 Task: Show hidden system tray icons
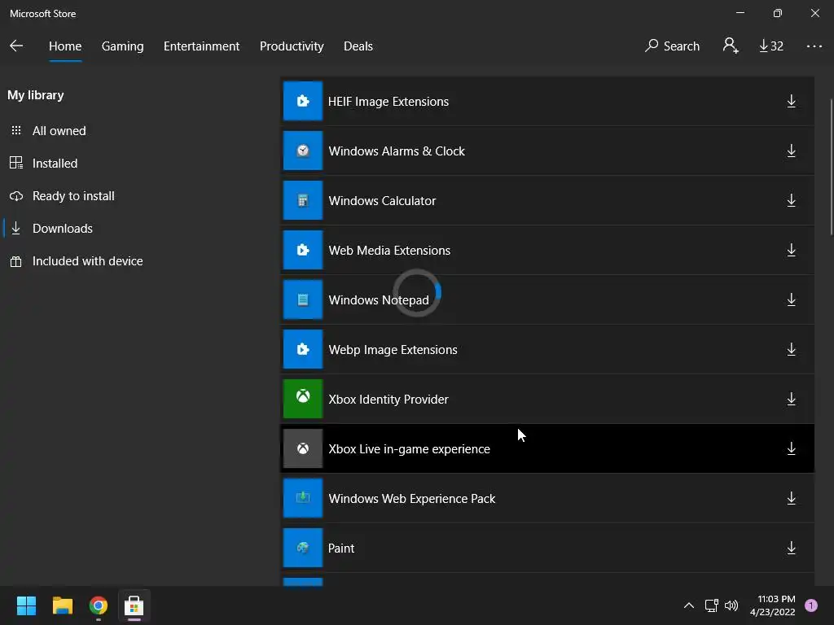point(689,605)
